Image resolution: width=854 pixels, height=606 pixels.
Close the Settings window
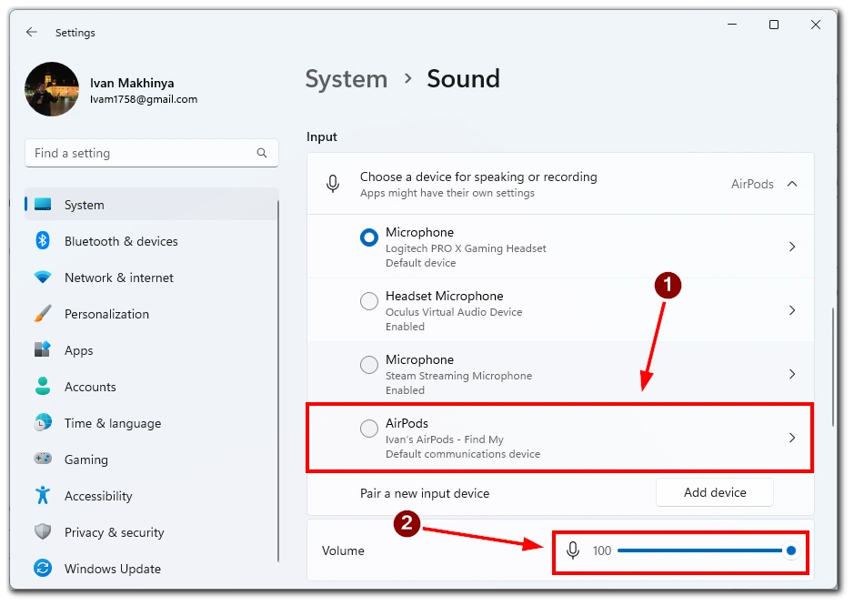tap(815, 25)
